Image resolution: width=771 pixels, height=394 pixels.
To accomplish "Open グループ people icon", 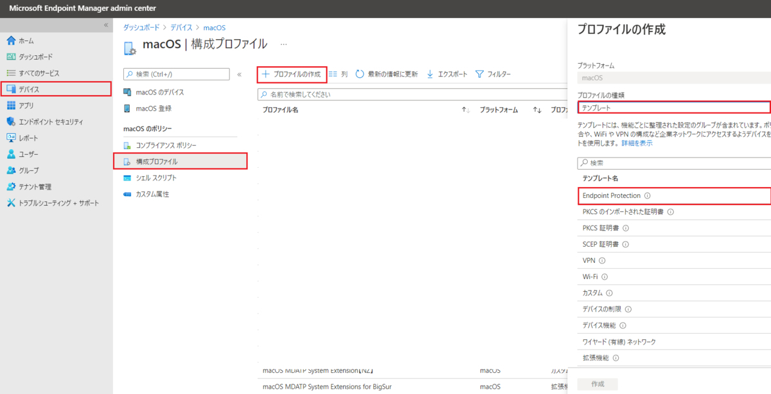I will [11, 170].
